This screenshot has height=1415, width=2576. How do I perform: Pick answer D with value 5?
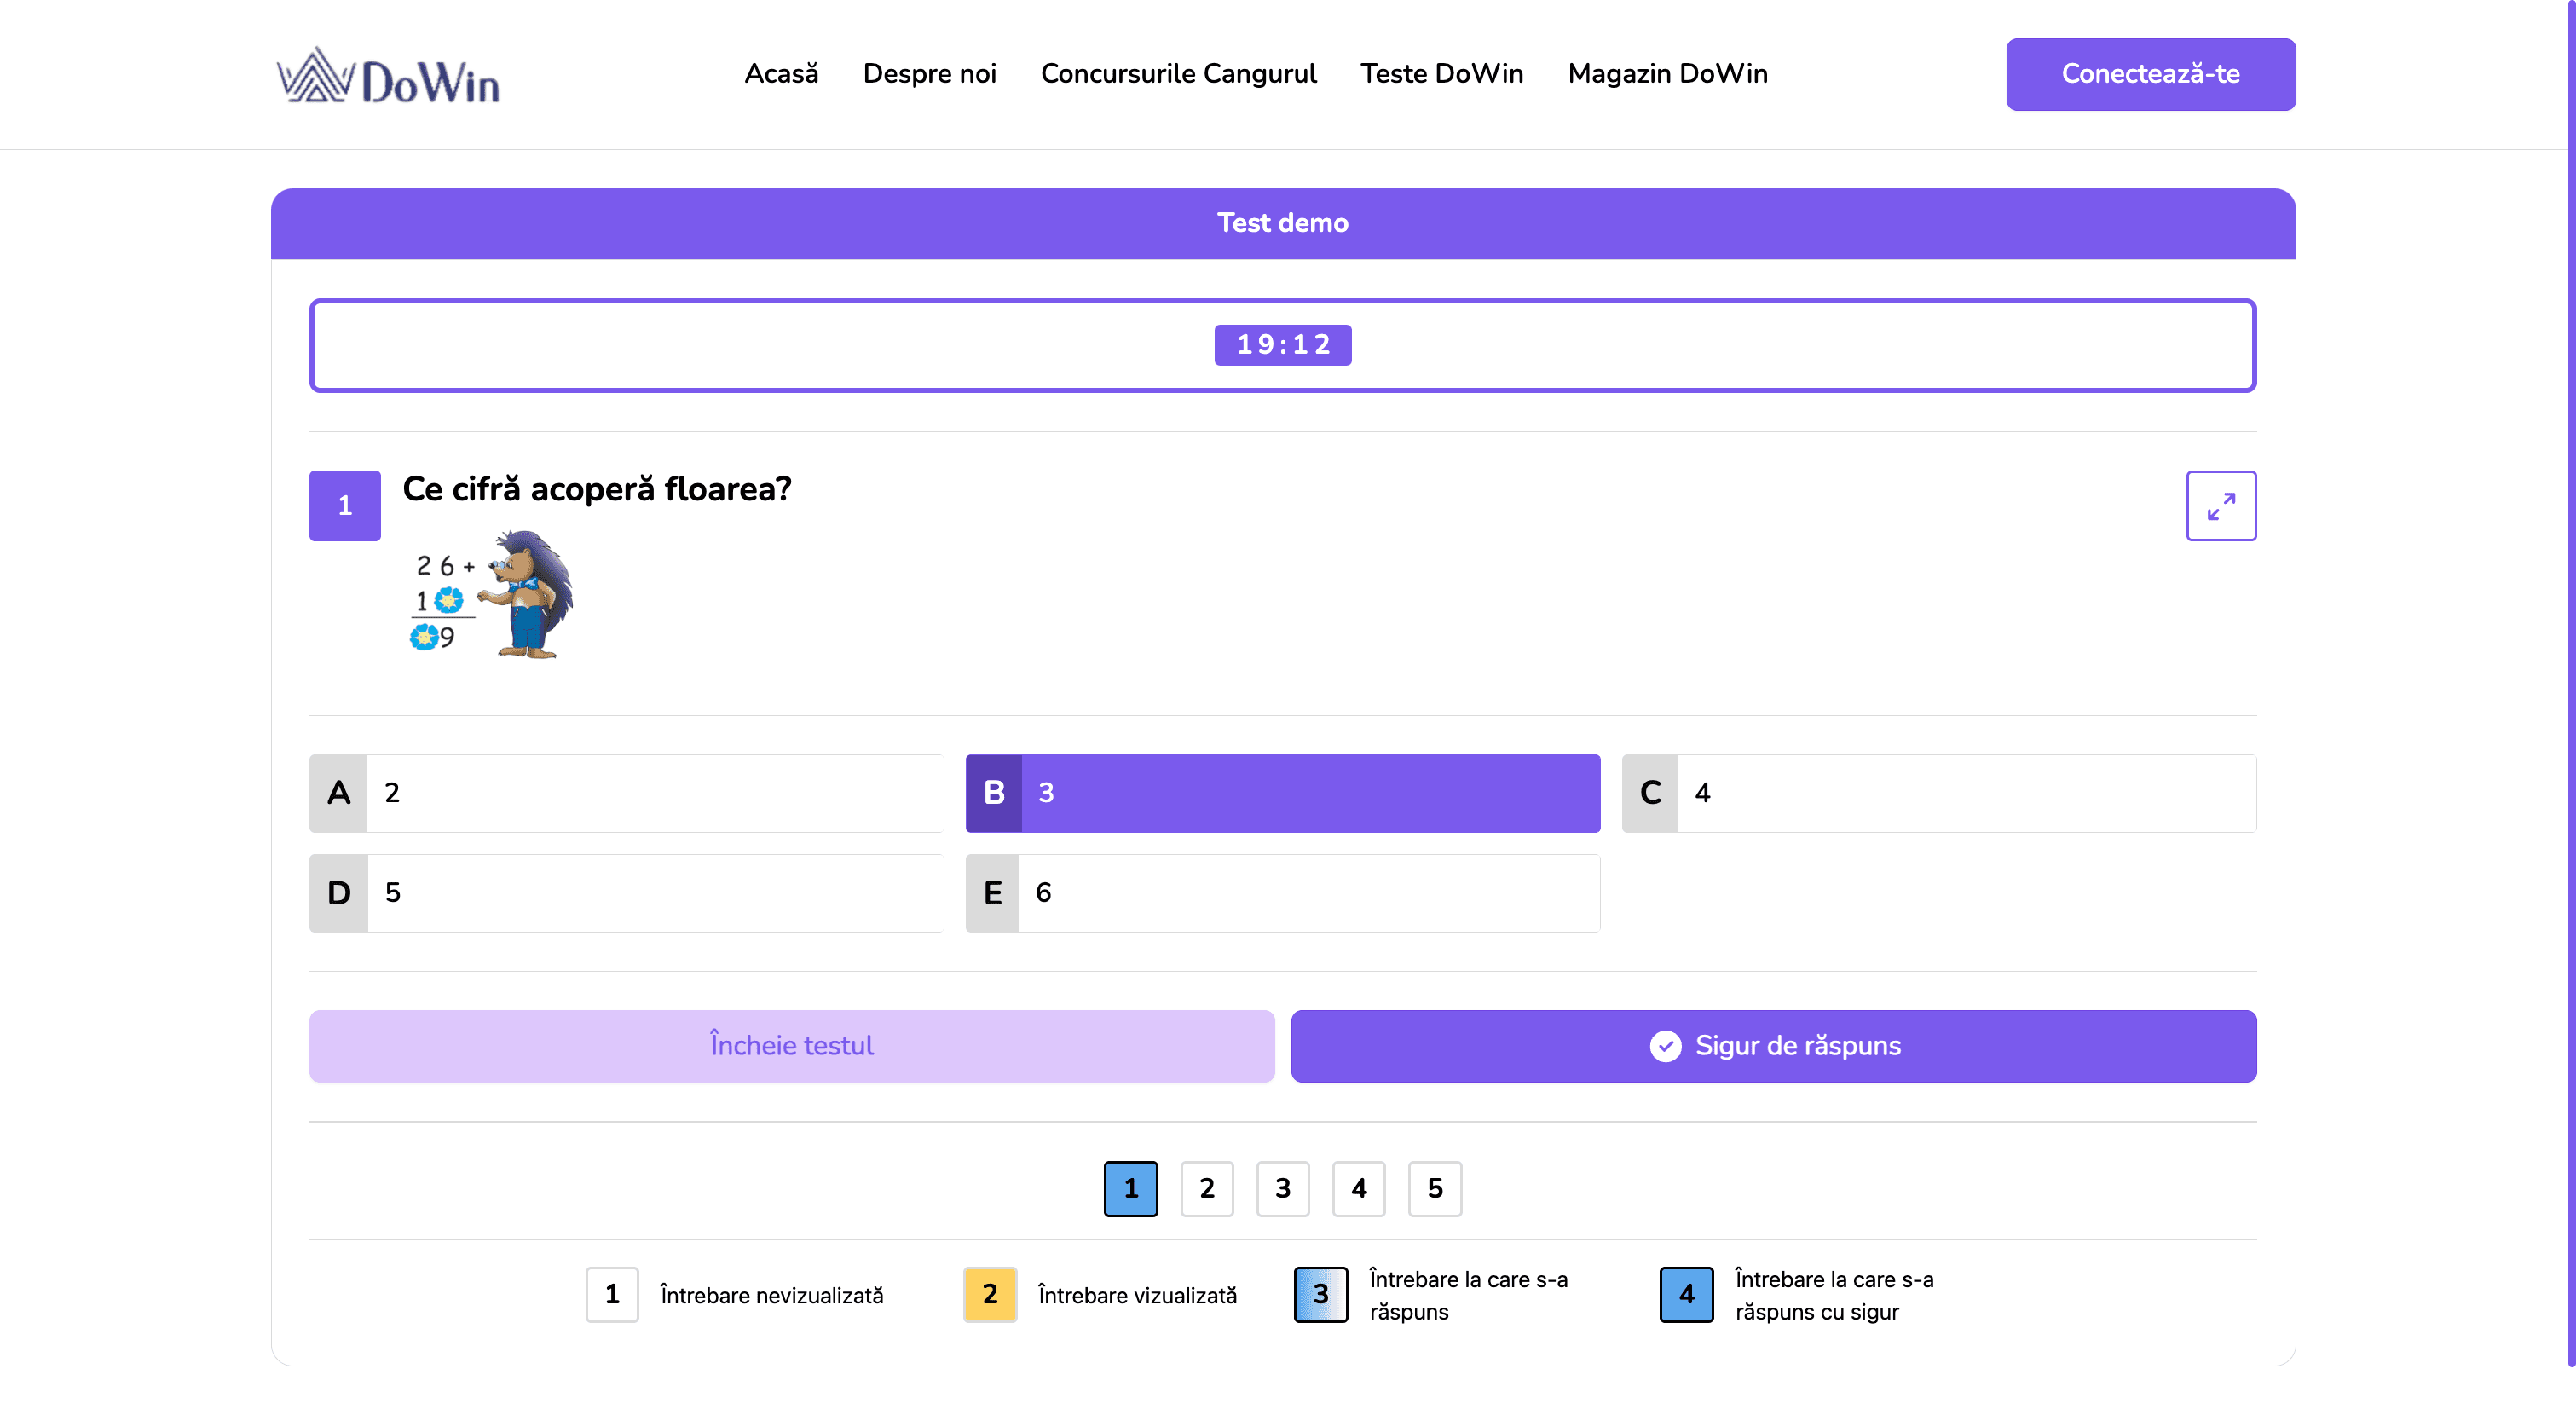pyautogui.click(x=626, y=893)
